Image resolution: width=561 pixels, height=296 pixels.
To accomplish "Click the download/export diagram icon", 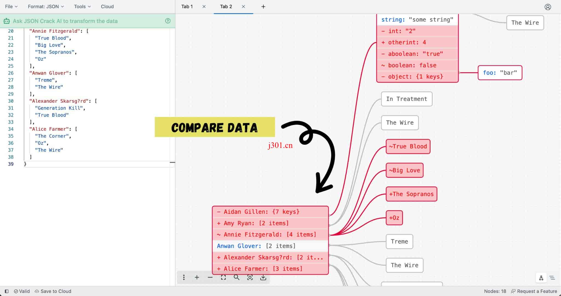I will click(x=264, y=277).
